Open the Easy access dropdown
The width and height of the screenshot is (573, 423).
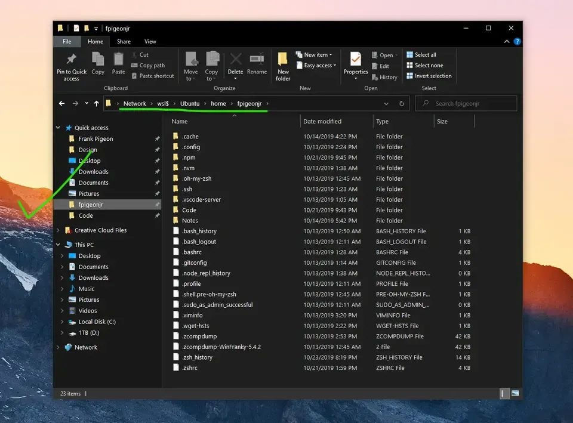[x=319, y=66]
